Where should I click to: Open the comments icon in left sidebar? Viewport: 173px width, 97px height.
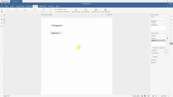pos(2,20)
